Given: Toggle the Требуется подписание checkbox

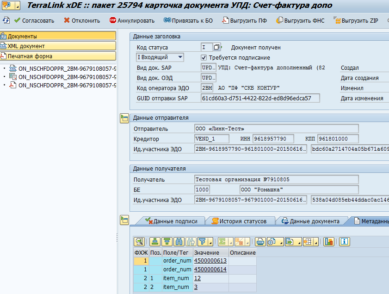Looking at the screenshot, I should (204, 57).
